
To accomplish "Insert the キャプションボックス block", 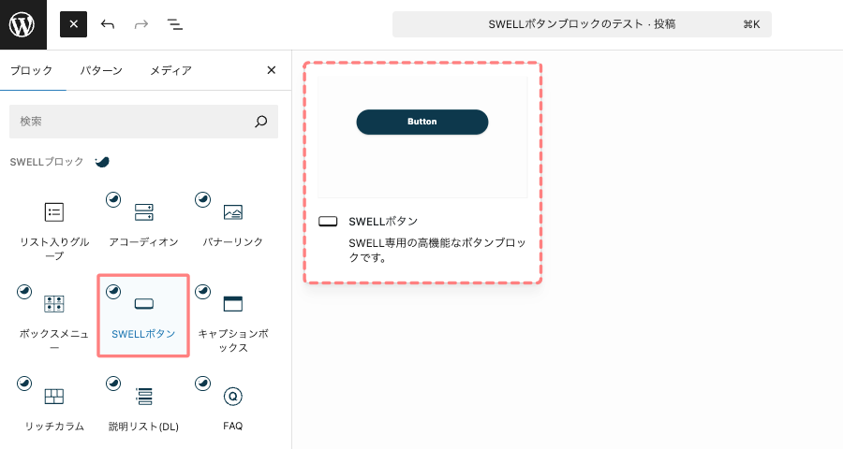I will click(x=233, y=316).
